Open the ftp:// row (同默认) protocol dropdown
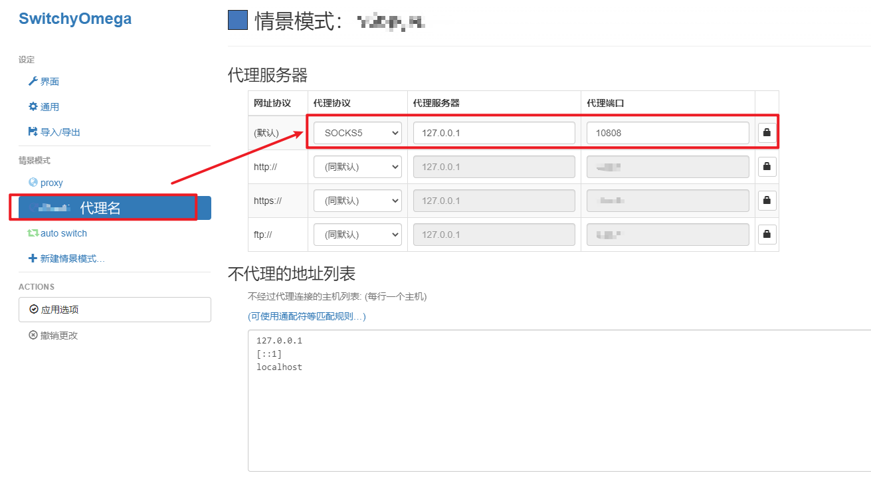The image size is (871, 489). [357, 234]
